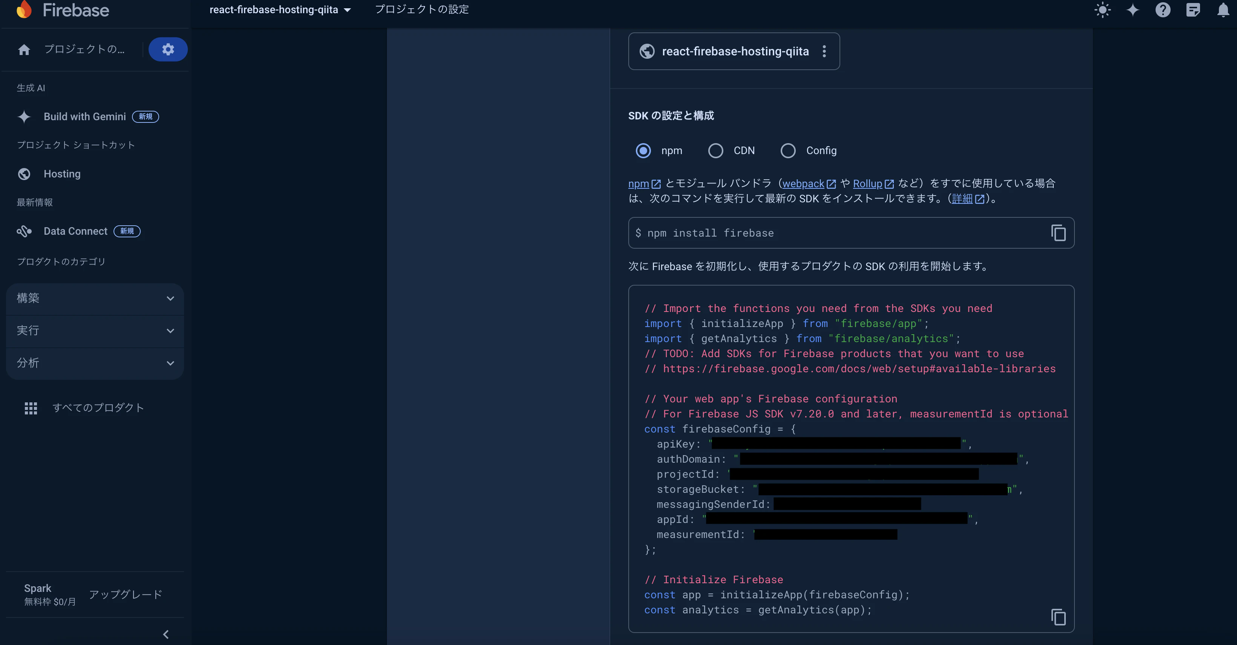Open the project selector dropdown
This screenshot has height=645, width=1237.
tap(280, 9)
